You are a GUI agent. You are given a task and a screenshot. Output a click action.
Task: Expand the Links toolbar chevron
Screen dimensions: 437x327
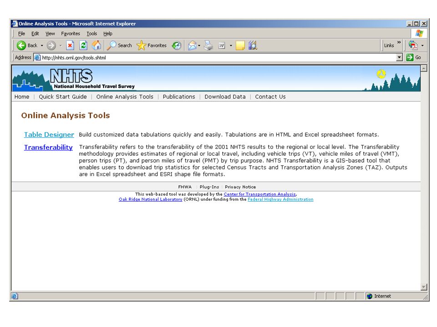399,43
